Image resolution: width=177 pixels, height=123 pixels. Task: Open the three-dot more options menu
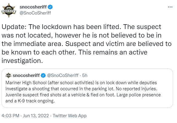click(170, 7)
